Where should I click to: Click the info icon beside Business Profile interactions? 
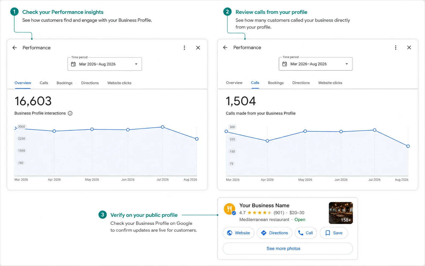coord(70,113)
